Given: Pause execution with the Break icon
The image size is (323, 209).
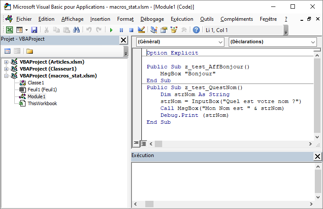Looking at the screenshot, I should 121,30.
